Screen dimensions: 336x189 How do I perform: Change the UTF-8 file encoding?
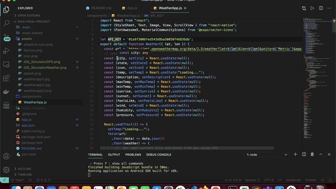pyautogui.click(x=268, y=180)
